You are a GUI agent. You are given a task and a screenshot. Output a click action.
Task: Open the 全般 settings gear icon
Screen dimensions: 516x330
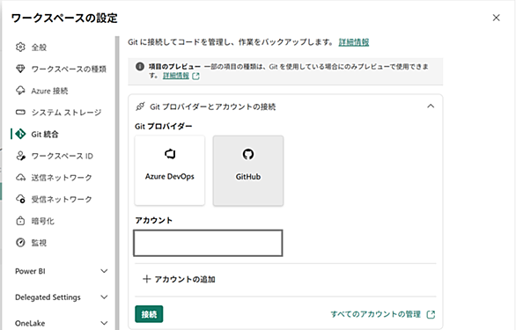pyautogui.click(x=20, y=47)
